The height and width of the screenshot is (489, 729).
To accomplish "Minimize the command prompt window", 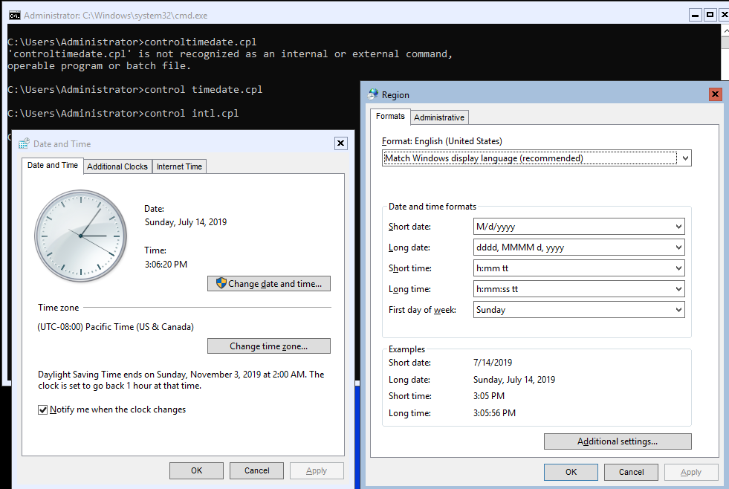I will click(694, 14).
